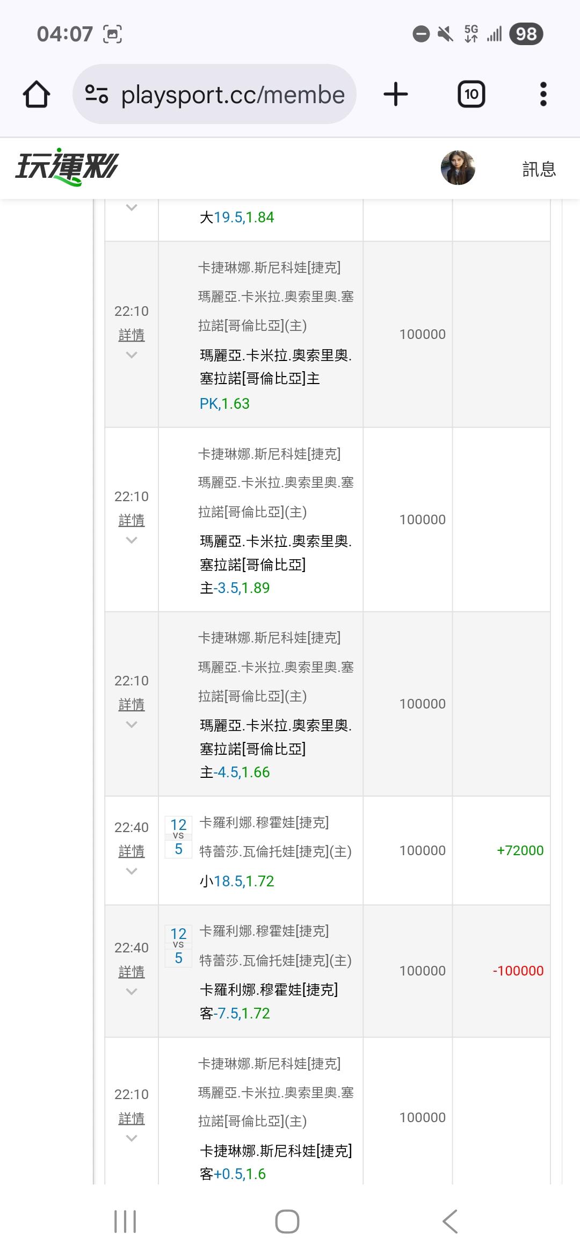580x1257 pixels.
Task: Tap the Android home navigation button
Action: point(287,1222)
